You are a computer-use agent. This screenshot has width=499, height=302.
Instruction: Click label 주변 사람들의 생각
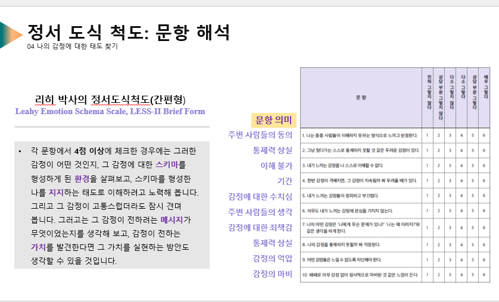[x=260, y=212]
